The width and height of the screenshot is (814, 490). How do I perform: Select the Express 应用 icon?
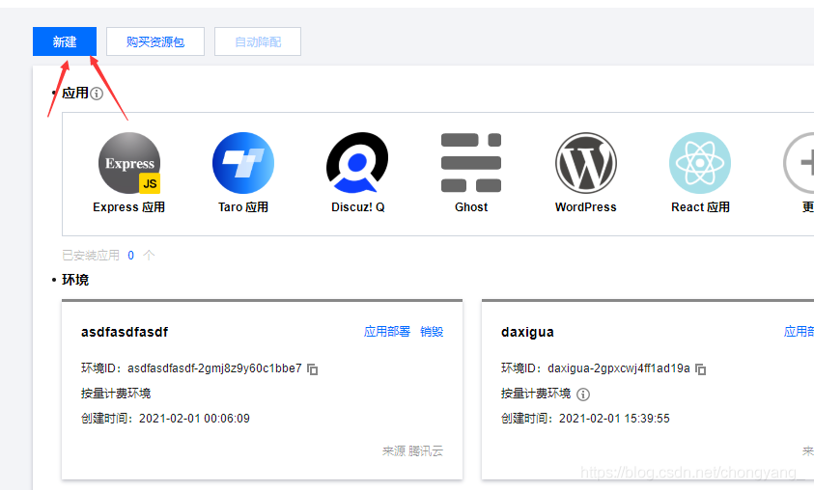click(x=129, y=163)
